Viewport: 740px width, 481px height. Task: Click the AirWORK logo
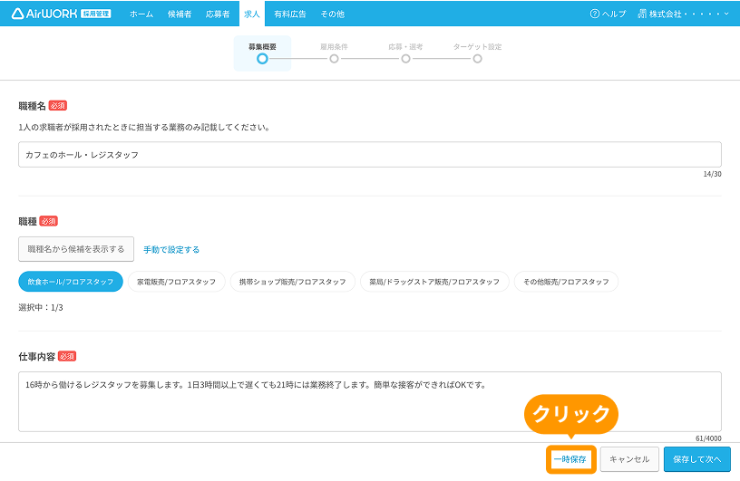pos(62,14)
